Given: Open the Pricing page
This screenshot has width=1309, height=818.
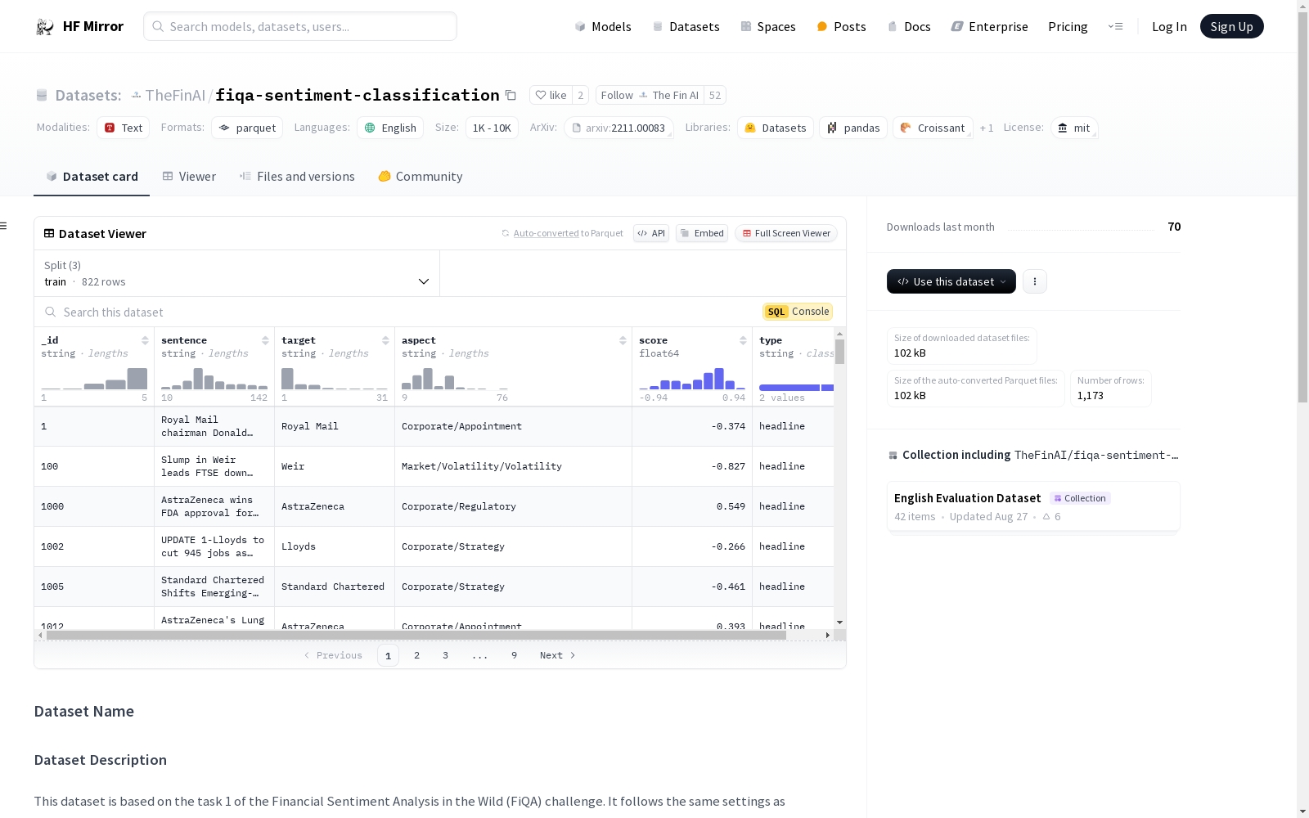Looking at the screenshot, I should click(x=1068, y=26).
